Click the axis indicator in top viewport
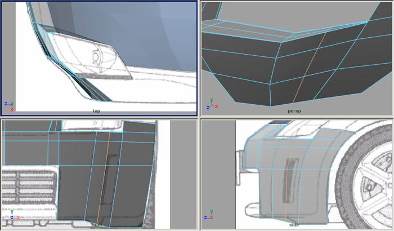The image size is (394, 231). point(8,105)
